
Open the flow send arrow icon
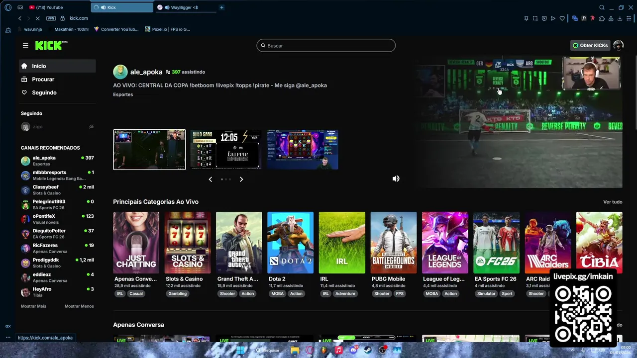tap(553, 18)
